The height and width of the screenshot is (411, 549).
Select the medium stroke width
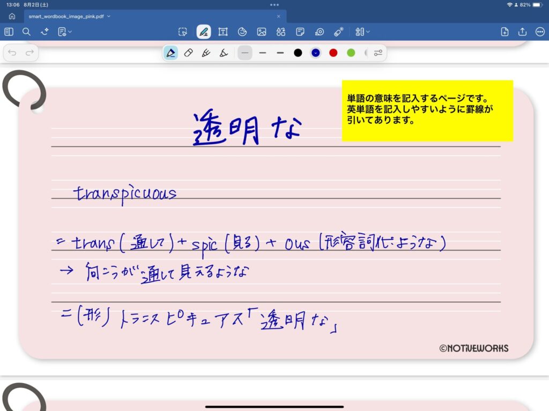point(263,53)
